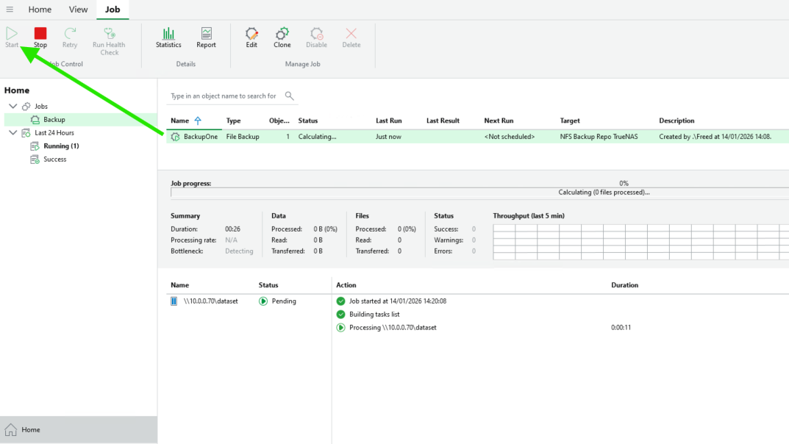Click the object name search field

coord(224,96)
